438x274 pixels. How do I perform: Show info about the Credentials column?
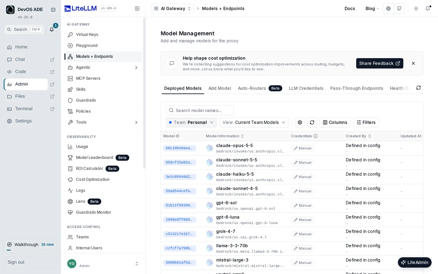click(315, 136)
